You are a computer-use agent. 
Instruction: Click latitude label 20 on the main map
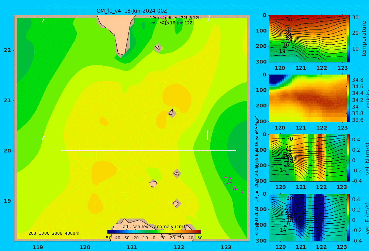(7, 151)
